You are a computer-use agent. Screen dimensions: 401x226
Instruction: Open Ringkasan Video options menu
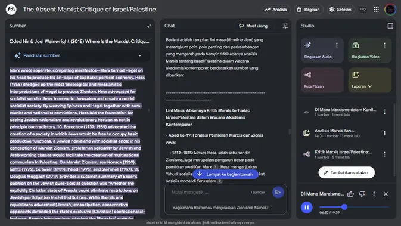tap(384, 45)
